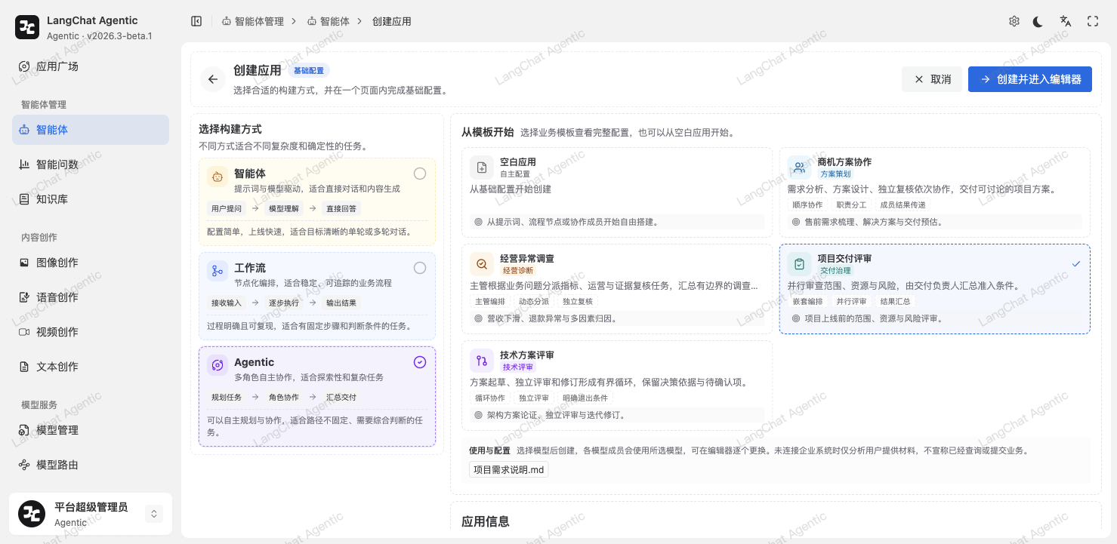
Task: Open 知识库 sidebar menu item
Action: (91, 199)
